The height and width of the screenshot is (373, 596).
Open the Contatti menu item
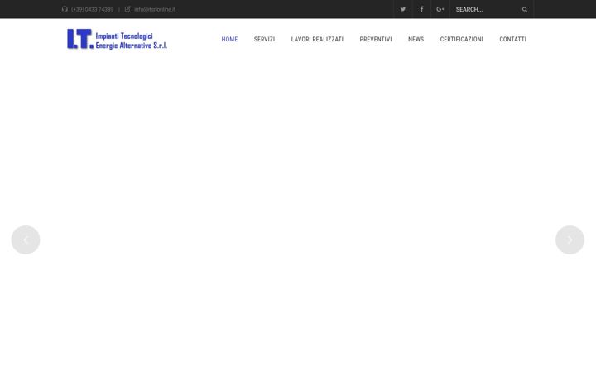[x=512, y=39]
